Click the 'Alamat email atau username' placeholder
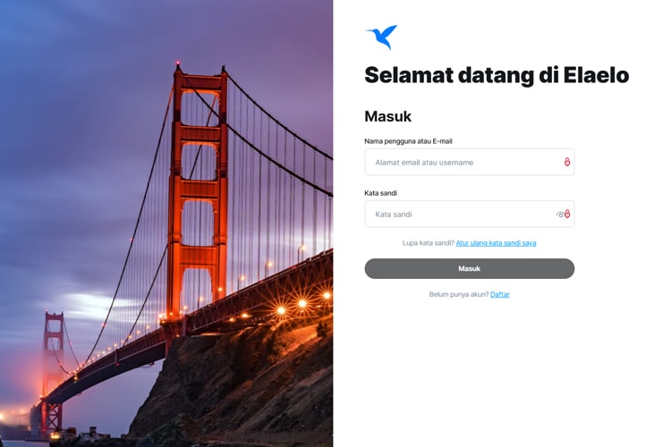Viewport: 671px width, 447px height. click(424, 163)
